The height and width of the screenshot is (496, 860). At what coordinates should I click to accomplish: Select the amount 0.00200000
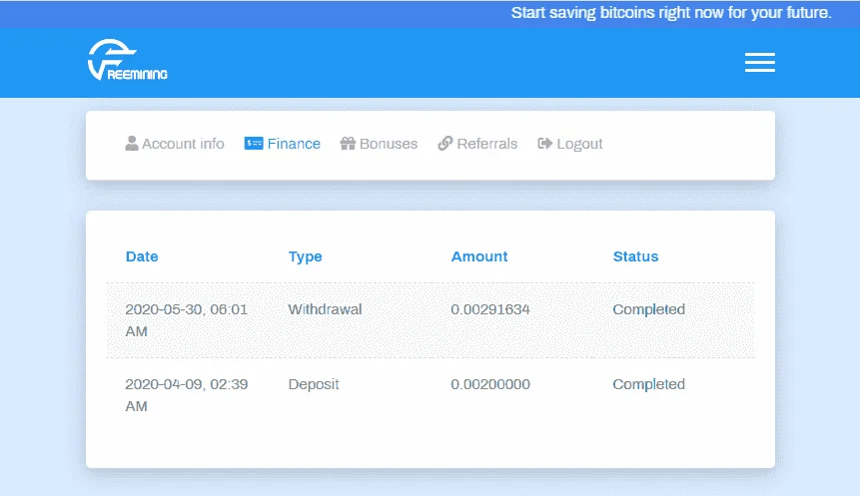pyautogui.click(x=490, y=384)
